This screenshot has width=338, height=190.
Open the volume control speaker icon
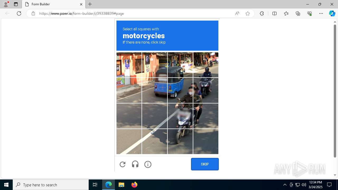point(304,185)
